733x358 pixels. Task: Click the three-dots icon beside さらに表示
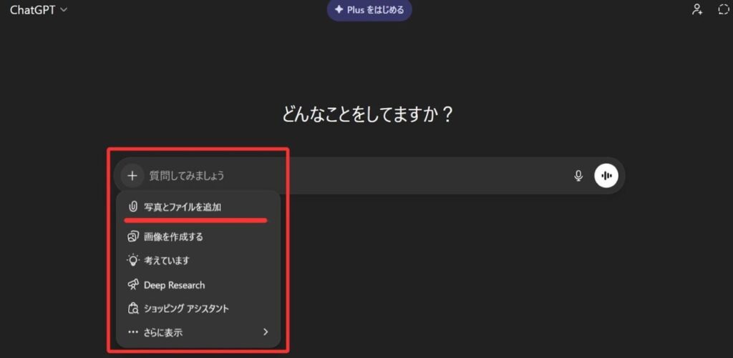[132, 332]
